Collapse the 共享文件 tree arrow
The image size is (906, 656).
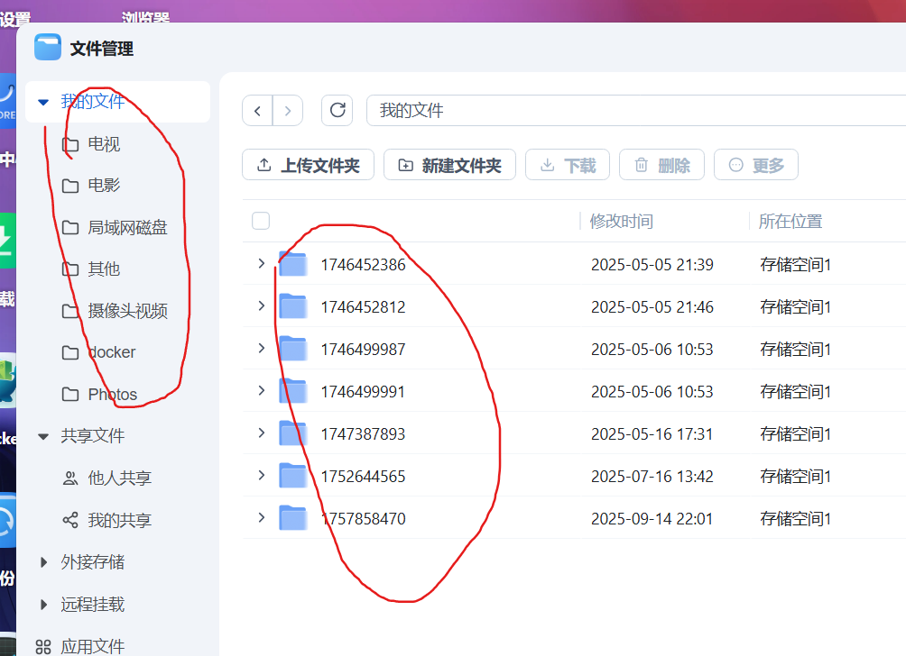point(43,436)
